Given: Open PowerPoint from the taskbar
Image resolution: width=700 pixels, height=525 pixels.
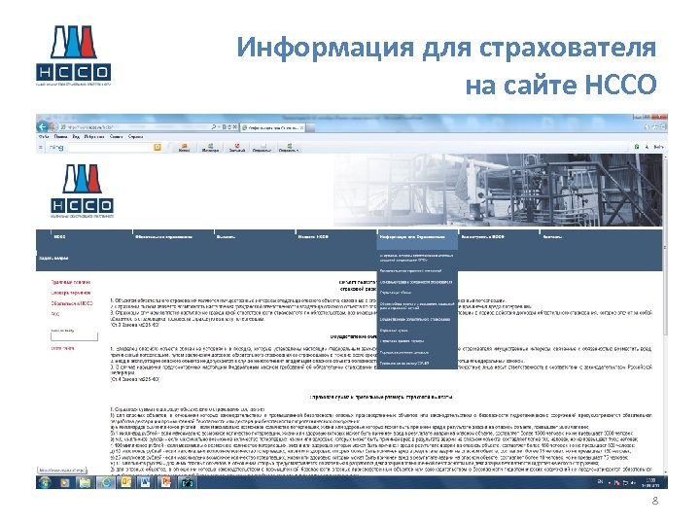Looking at the screenshot, I should pos(166,482).
